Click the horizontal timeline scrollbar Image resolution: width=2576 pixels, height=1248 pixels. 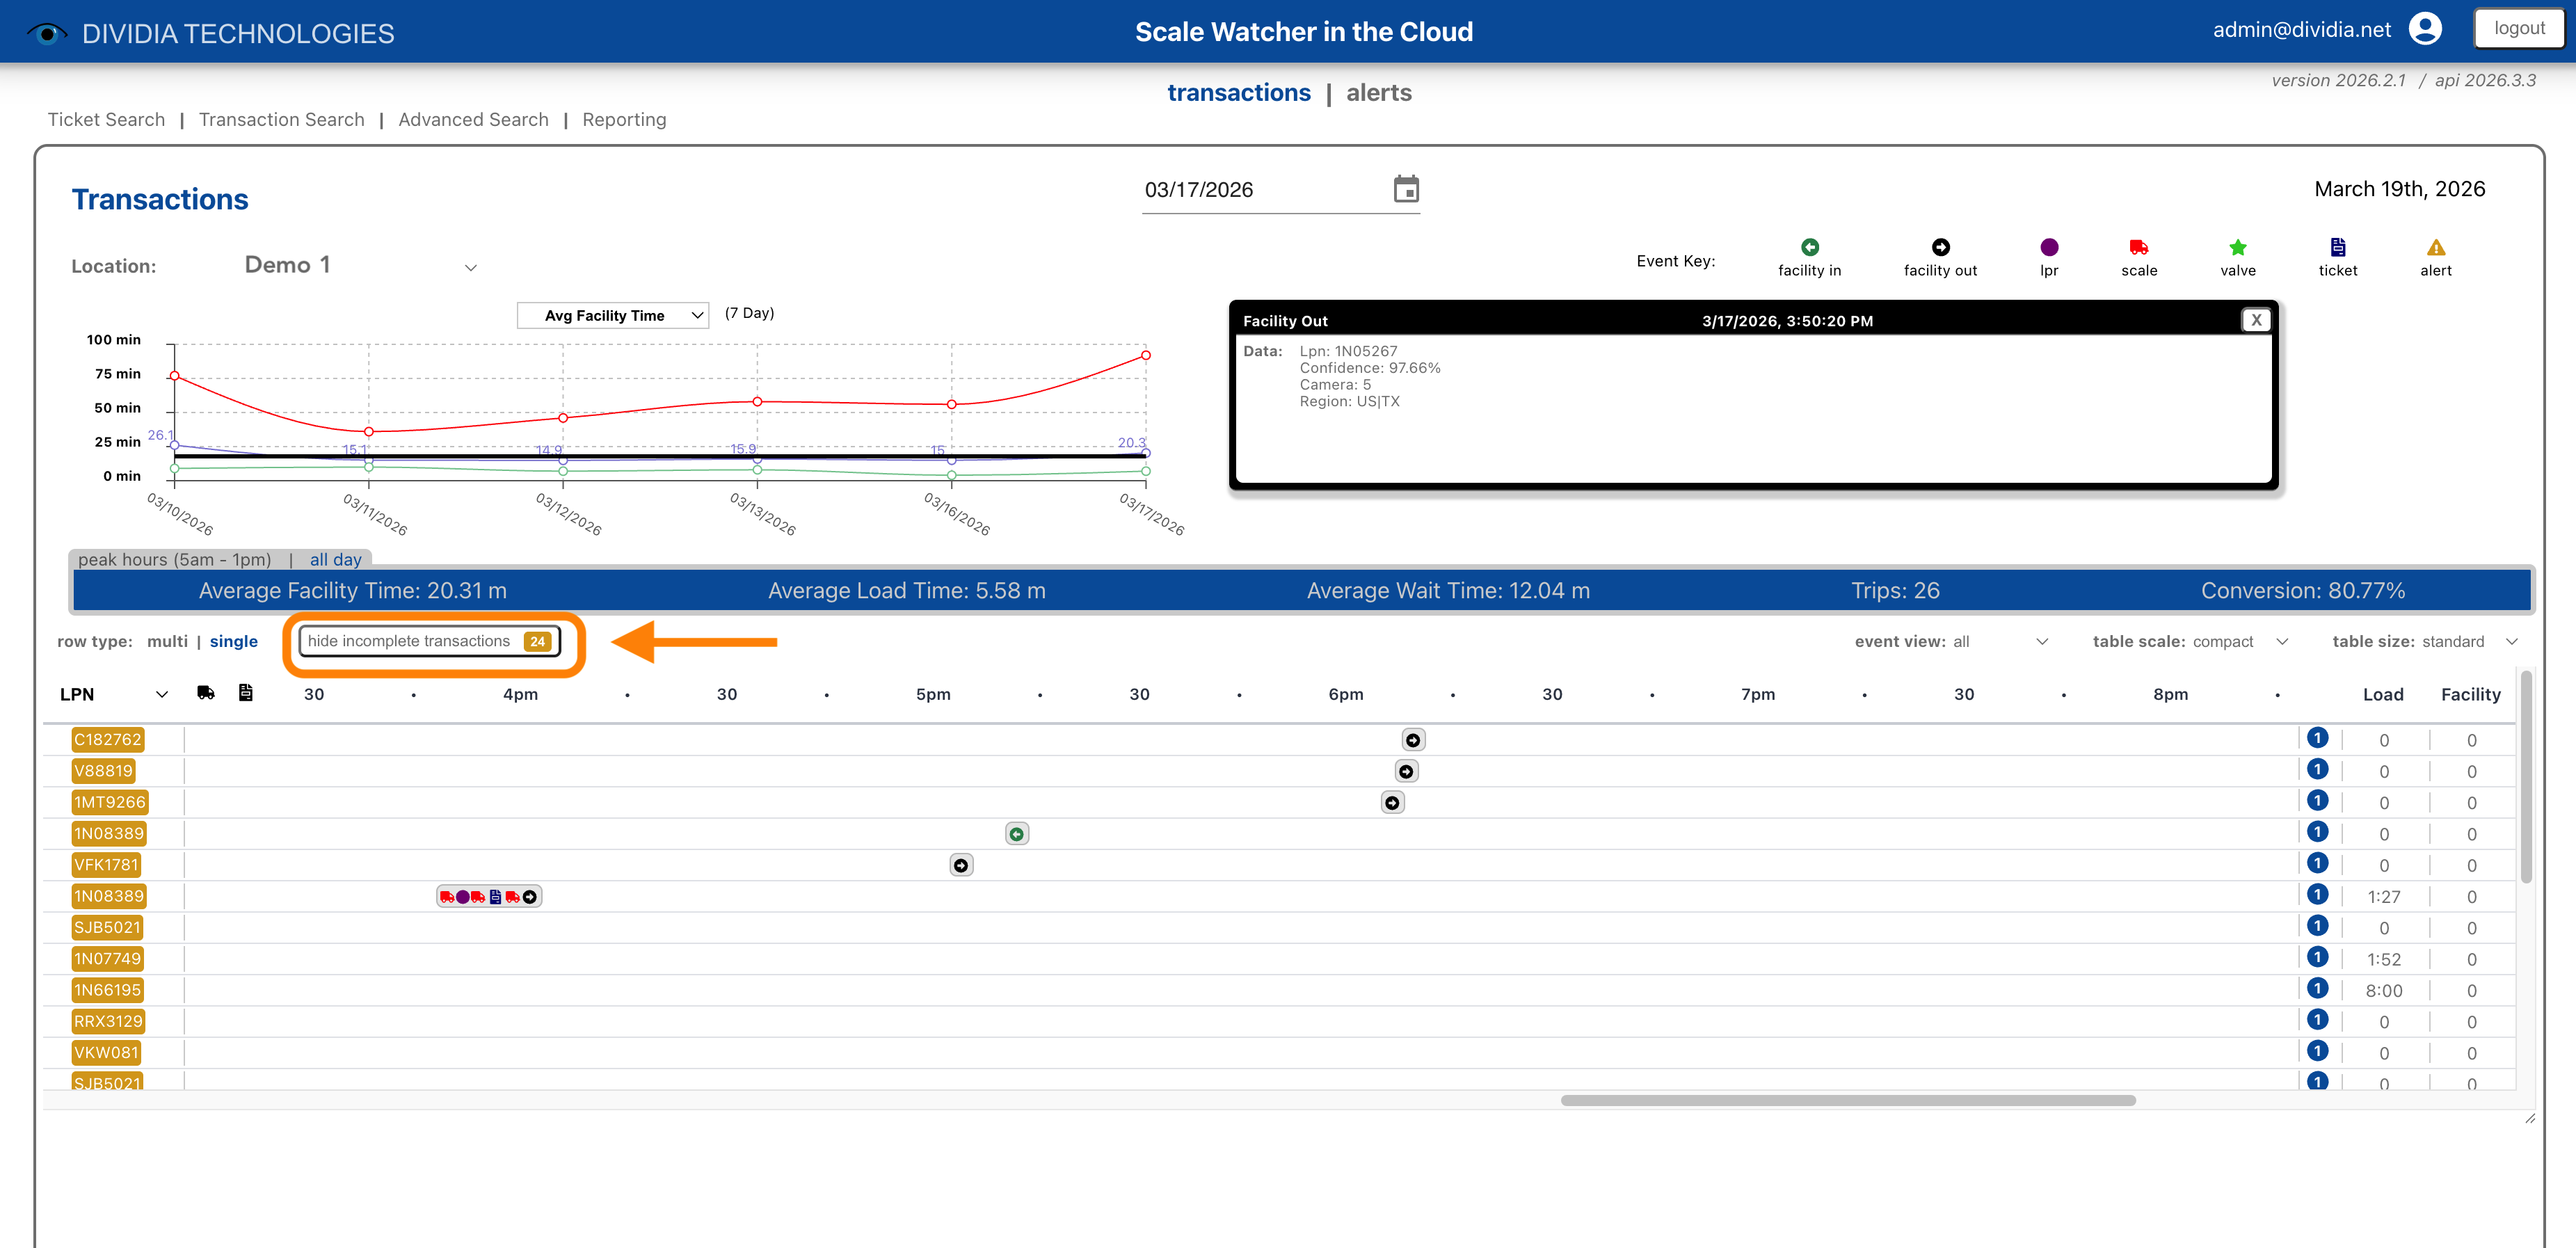(x=1847, y=1100)
